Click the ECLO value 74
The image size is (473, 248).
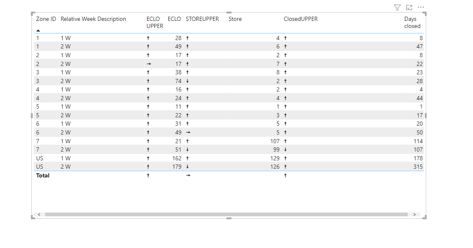[x=178, y=81]
